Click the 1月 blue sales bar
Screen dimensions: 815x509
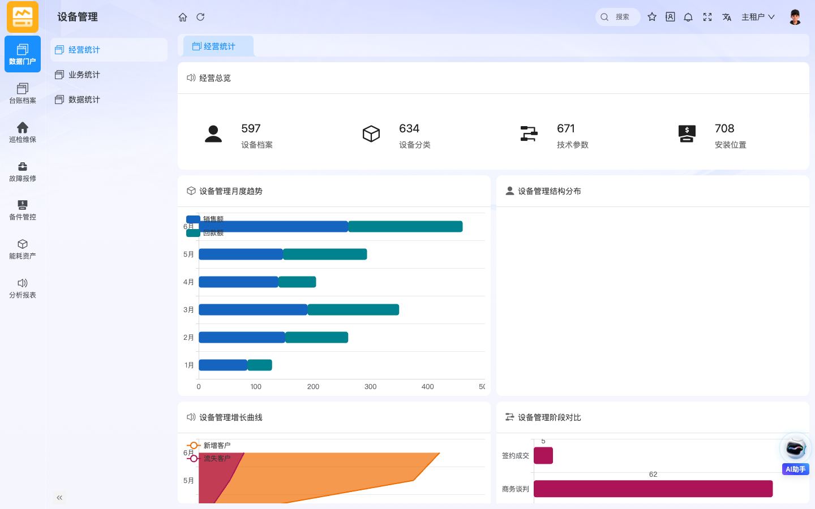223,365
